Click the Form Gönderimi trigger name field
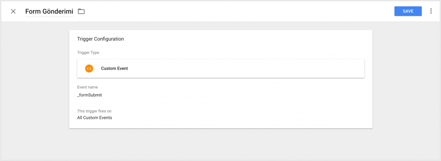 coord(49,12)
